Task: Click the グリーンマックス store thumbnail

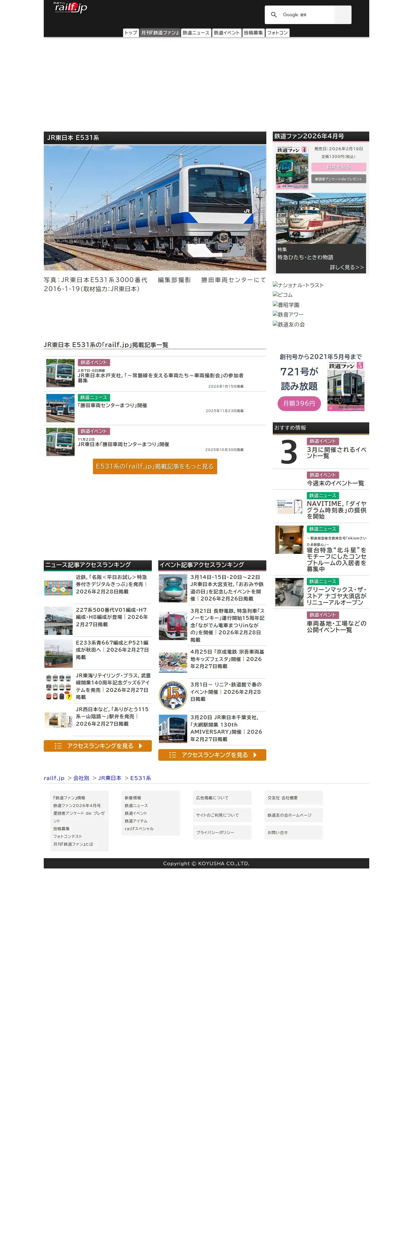Action: click(x=289, y=592)
